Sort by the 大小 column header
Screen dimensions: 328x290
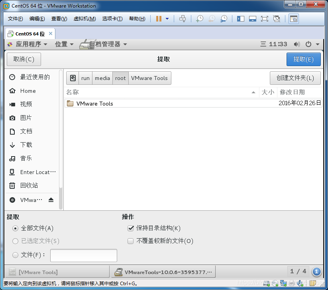click(x=268, y=92)
